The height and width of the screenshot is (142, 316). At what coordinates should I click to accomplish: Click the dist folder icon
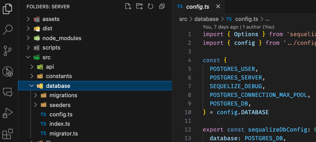tap(37, 29)
